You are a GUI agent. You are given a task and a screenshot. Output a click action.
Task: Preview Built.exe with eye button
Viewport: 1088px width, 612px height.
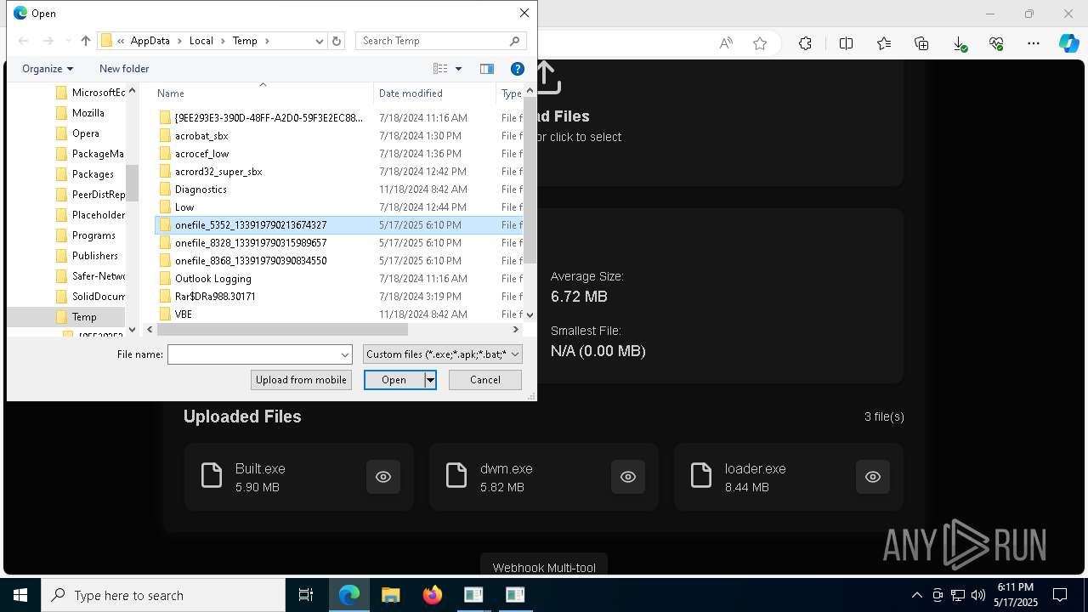tap(383, 477)
